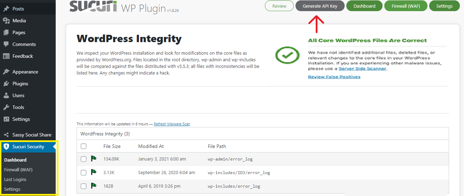This screenshot has height=196, width=464.
Task: Click the WordPress Integrity (3) table title
Action: (x=105, y=134)
